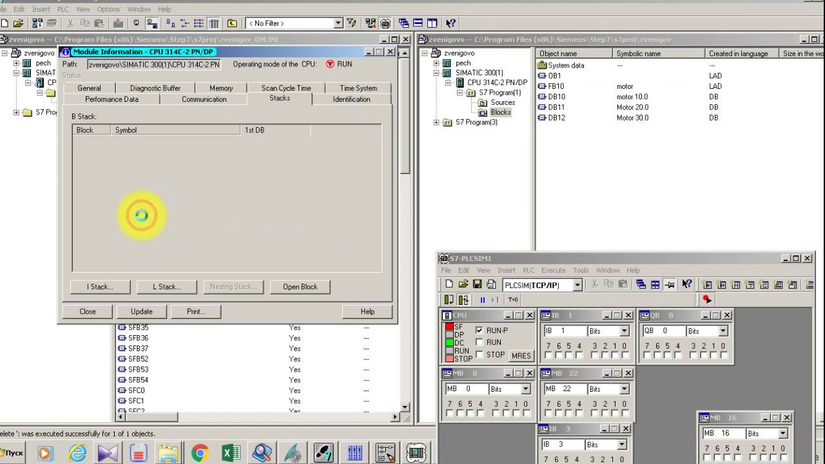Image resolution: width=825 pixels, height=464 pixels.
Task: Click the Update button in Module Information
Action: (x=142, y=311)
